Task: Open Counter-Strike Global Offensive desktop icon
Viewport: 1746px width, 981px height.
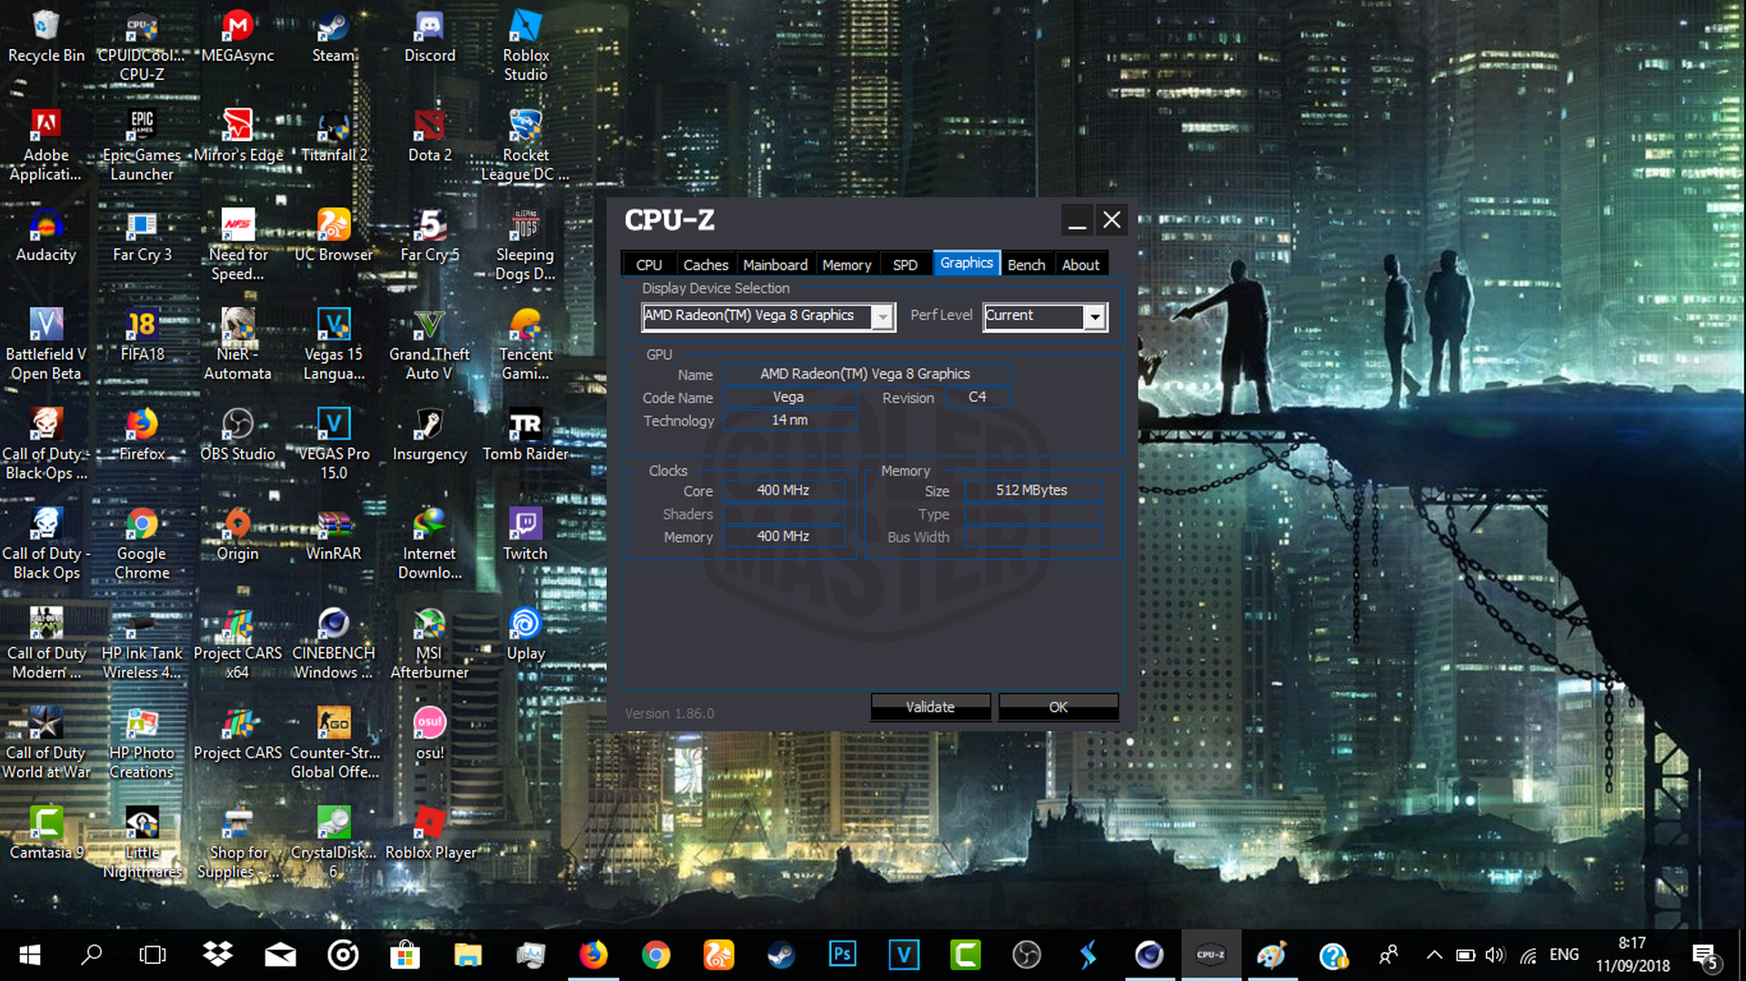Action: [x=334, y=743]
